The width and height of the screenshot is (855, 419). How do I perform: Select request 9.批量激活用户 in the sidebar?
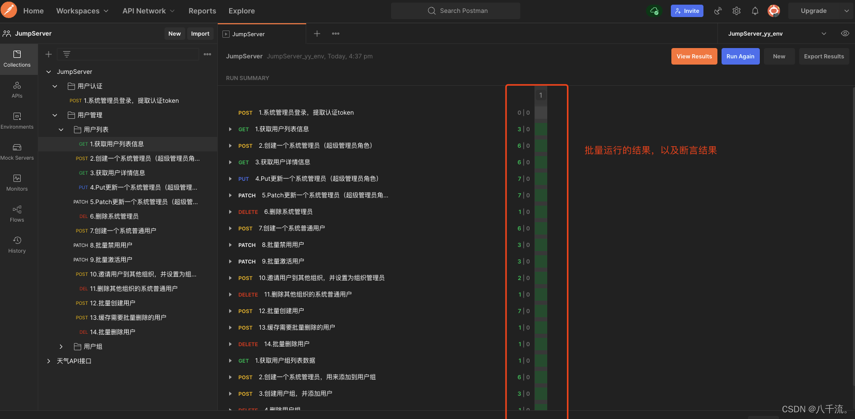(x=127, y=260)
